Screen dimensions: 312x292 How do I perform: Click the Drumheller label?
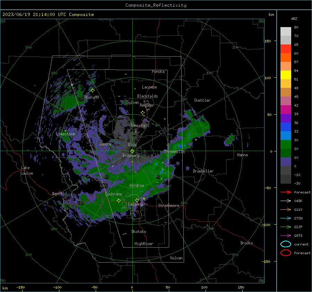tap(203, 171)
